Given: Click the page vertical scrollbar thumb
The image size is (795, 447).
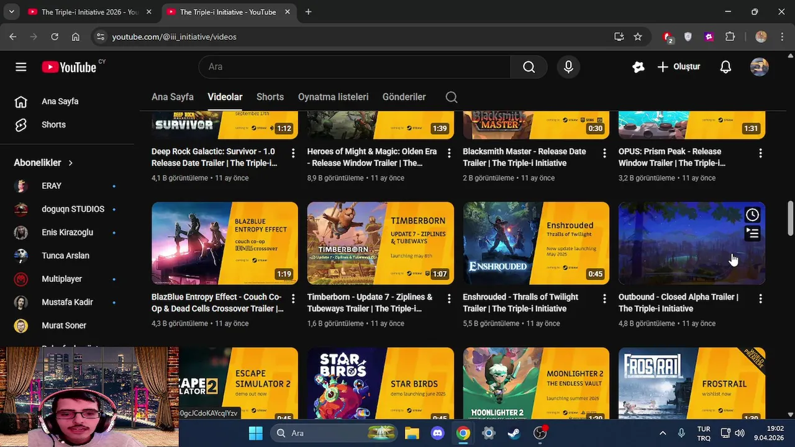Looking at the screenshot, I should coord(790,218).
